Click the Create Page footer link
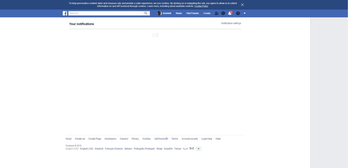351x168 pixels. click(95, 139)
